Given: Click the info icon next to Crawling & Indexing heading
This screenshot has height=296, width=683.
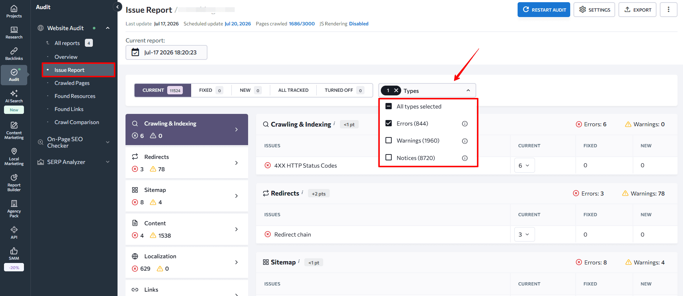Looking at the screenshot, I should pos(334,123).
